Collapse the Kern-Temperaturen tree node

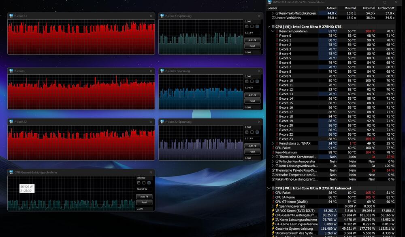click(273, 31)
